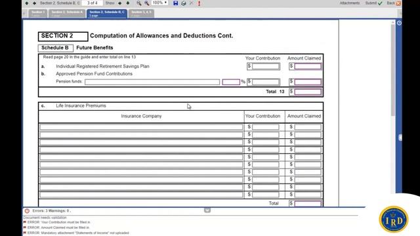This screenshot has height=236, width=420.
Task: Open the Attachments button
Action: (x=350, y=3)
